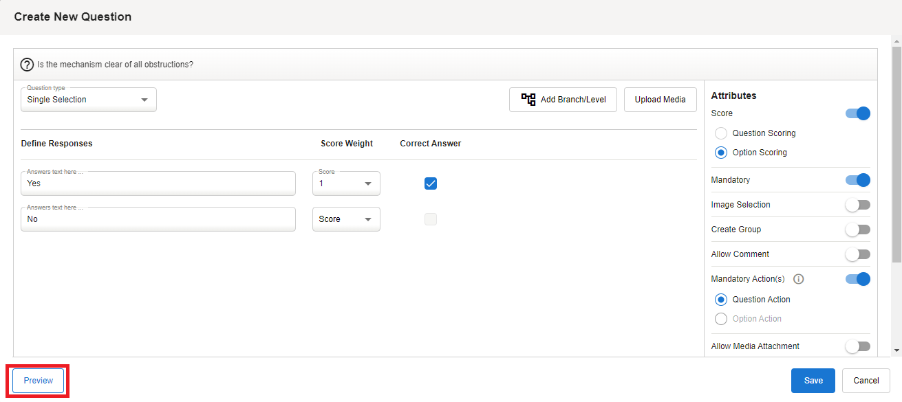Enable the Allow Comment toggle

coord(857,254)
